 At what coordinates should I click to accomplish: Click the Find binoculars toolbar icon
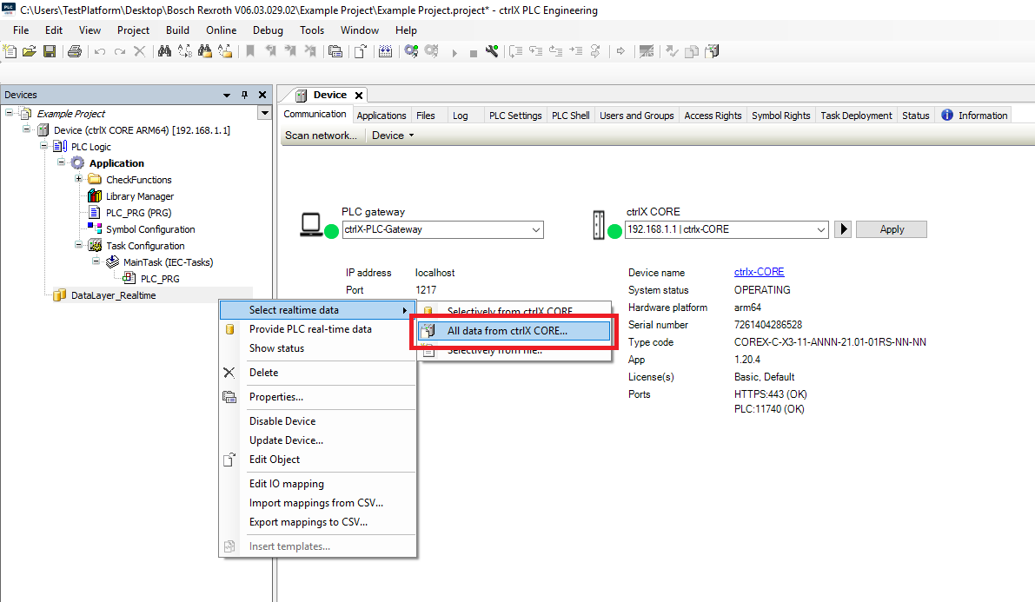tap(164, 52)
